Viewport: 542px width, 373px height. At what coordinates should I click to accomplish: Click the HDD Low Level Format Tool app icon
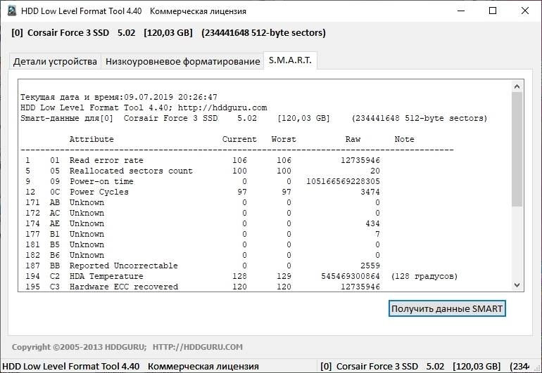[x=12, y=11]
